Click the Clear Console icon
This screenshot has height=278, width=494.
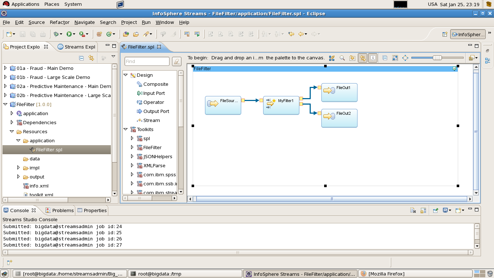pyautogui.click(x=413, y=210)
